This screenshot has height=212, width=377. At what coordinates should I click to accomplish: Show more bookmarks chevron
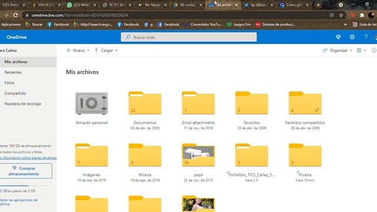346,25
